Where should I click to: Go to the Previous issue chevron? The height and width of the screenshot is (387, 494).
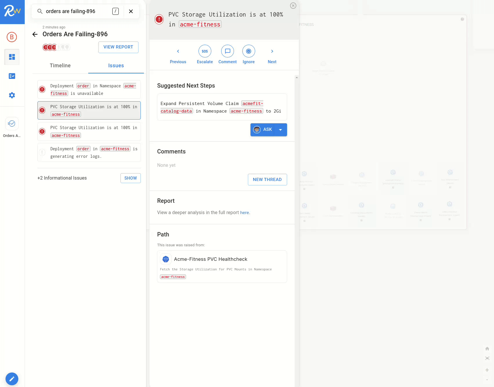(x=178, y=51)
